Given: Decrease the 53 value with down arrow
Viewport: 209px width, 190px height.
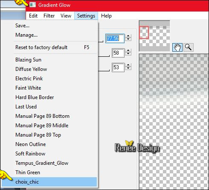Looking at the screenshot, I should click(128, 68).
